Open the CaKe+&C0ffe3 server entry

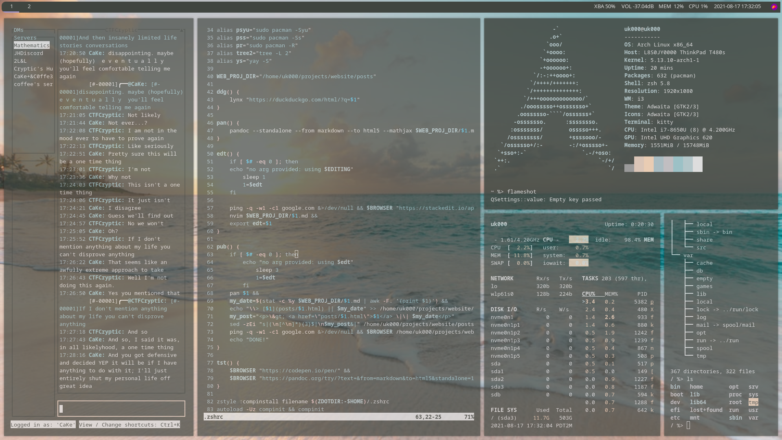[x=33, y=77]
